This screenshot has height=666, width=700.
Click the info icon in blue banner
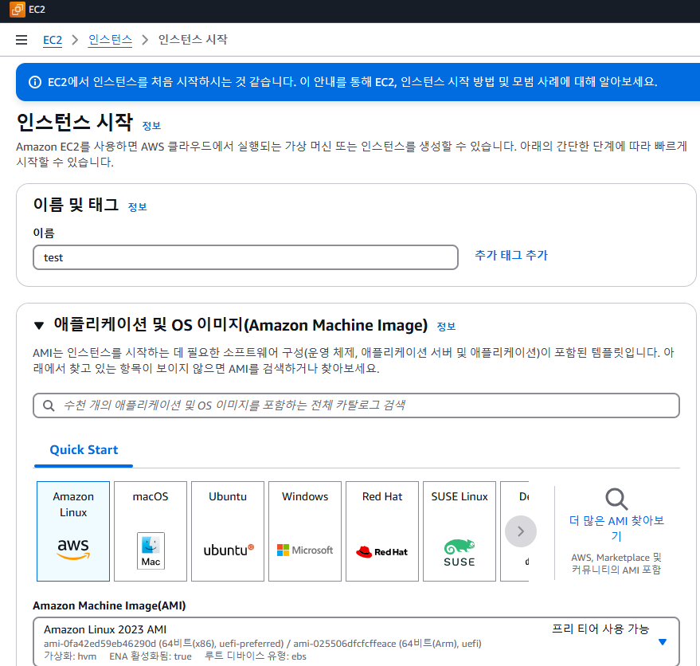pos(35,82)
